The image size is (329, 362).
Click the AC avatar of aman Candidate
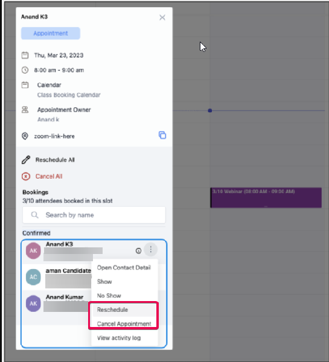coord(33,277)
